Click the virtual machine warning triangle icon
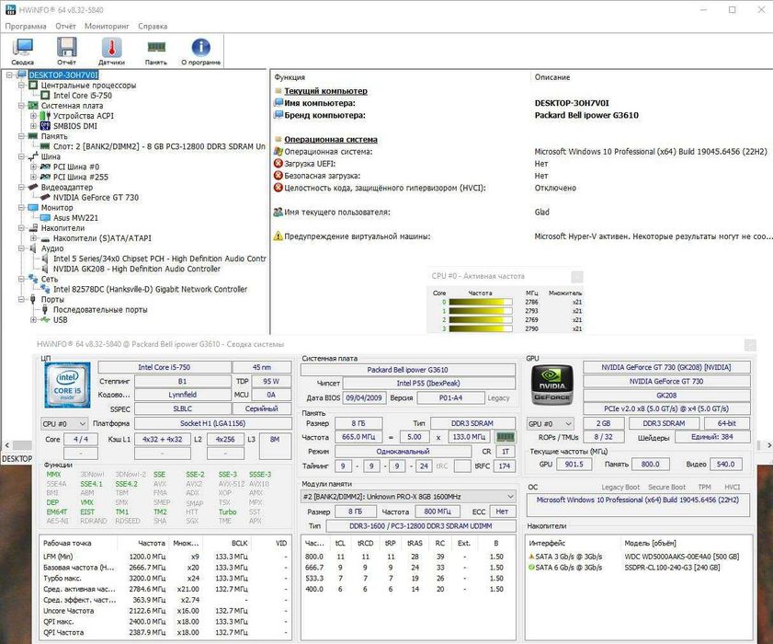The image size is (773, 644). click(x=279, y=236)
